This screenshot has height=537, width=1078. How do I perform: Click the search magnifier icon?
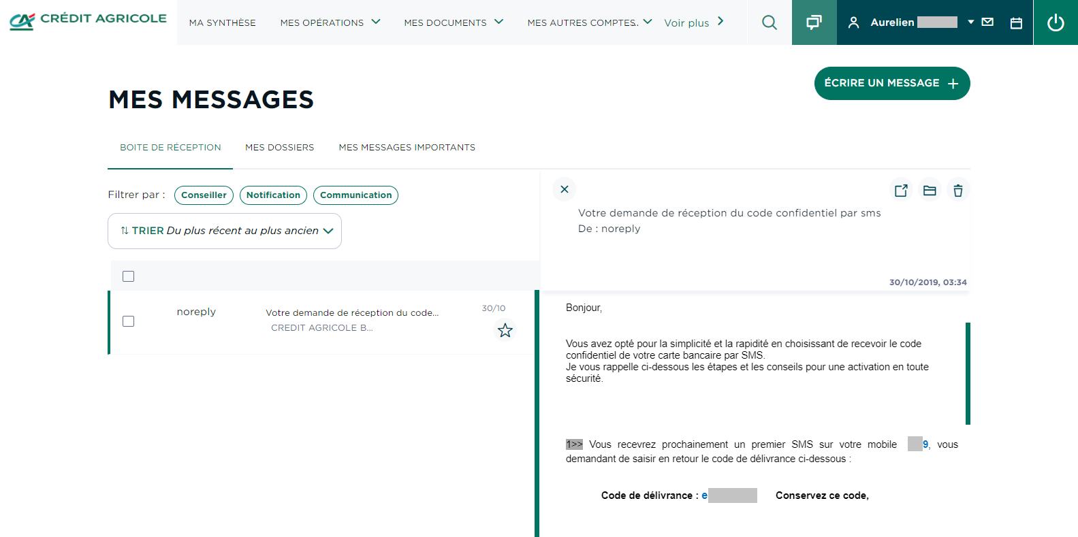click(x=770, y=22)
